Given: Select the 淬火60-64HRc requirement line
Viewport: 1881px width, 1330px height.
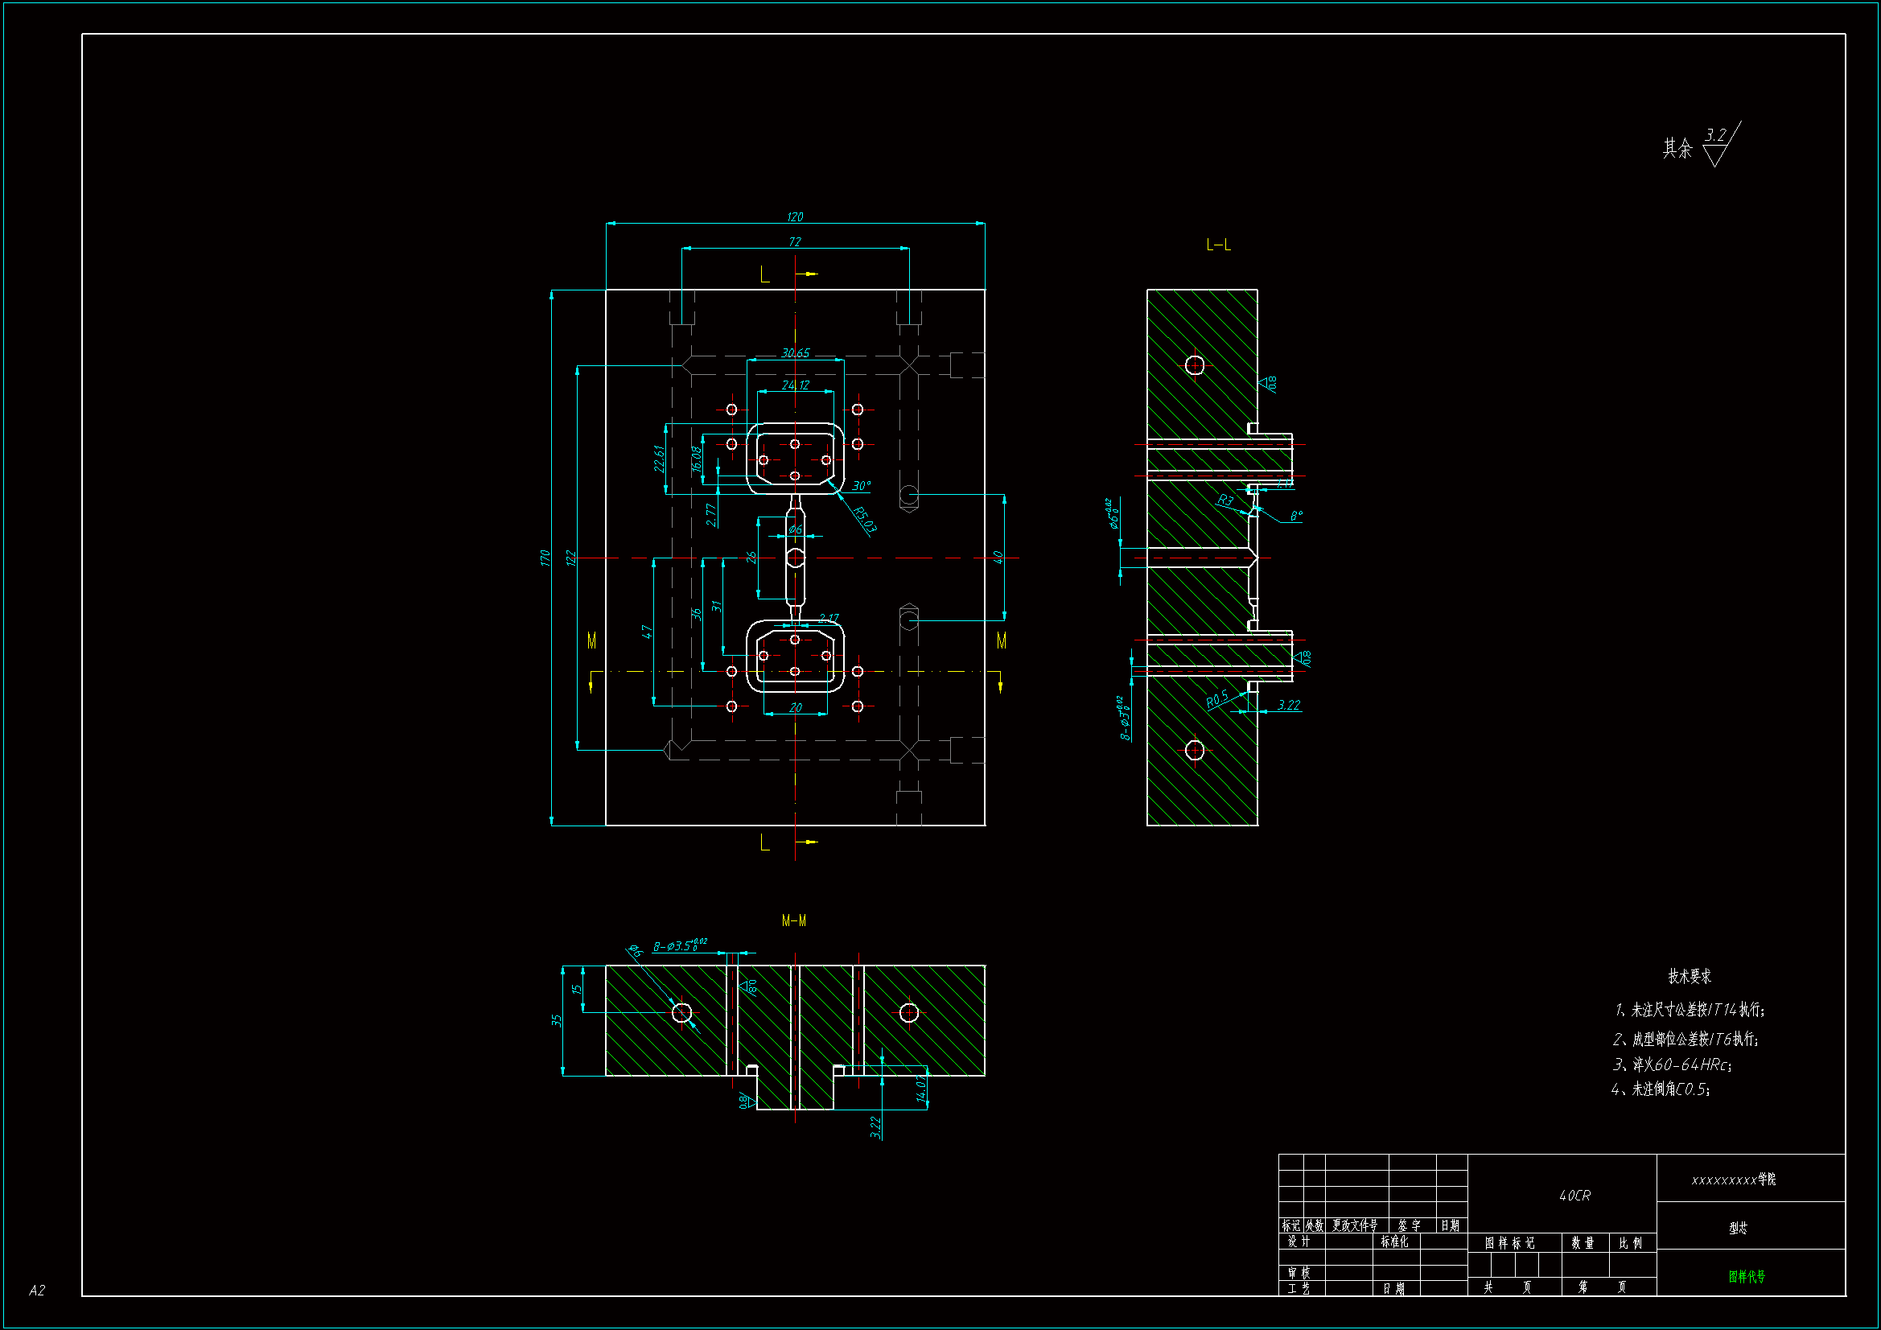Looking at the screenshot, I should tap(1671, 1064).
